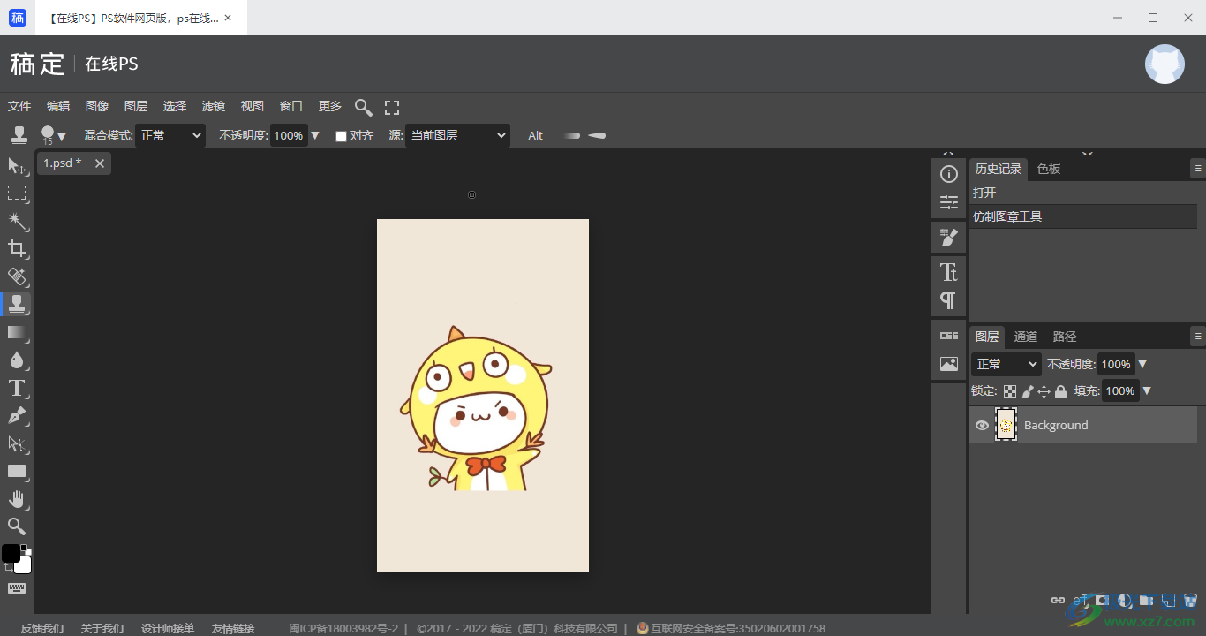This screenshot has height=636, width=1206.
Task: Open the Brush settings panel icon
Action: (x=949, y=237)
